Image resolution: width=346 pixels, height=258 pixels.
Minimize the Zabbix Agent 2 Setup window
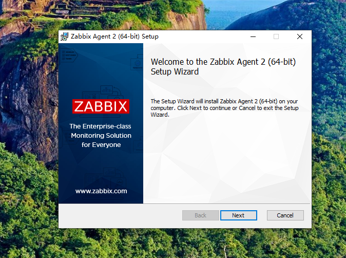(253, 36)
